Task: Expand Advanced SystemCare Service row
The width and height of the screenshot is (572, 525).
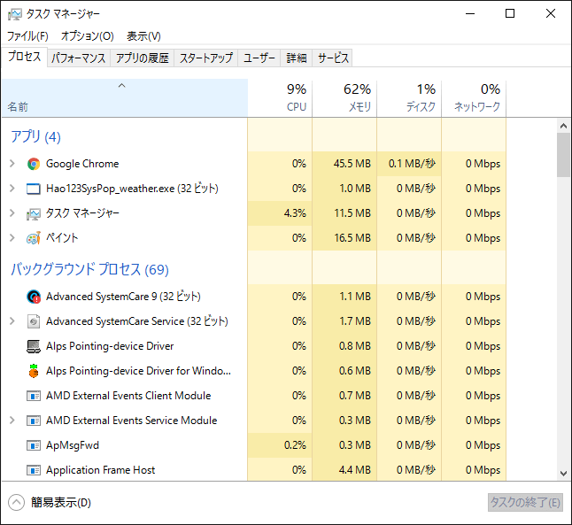Action: pyautogui.click(x=12, y=321)
